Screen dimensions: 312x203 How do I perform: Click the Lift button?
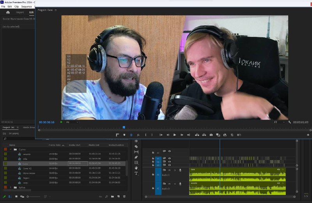coord(197,135)
